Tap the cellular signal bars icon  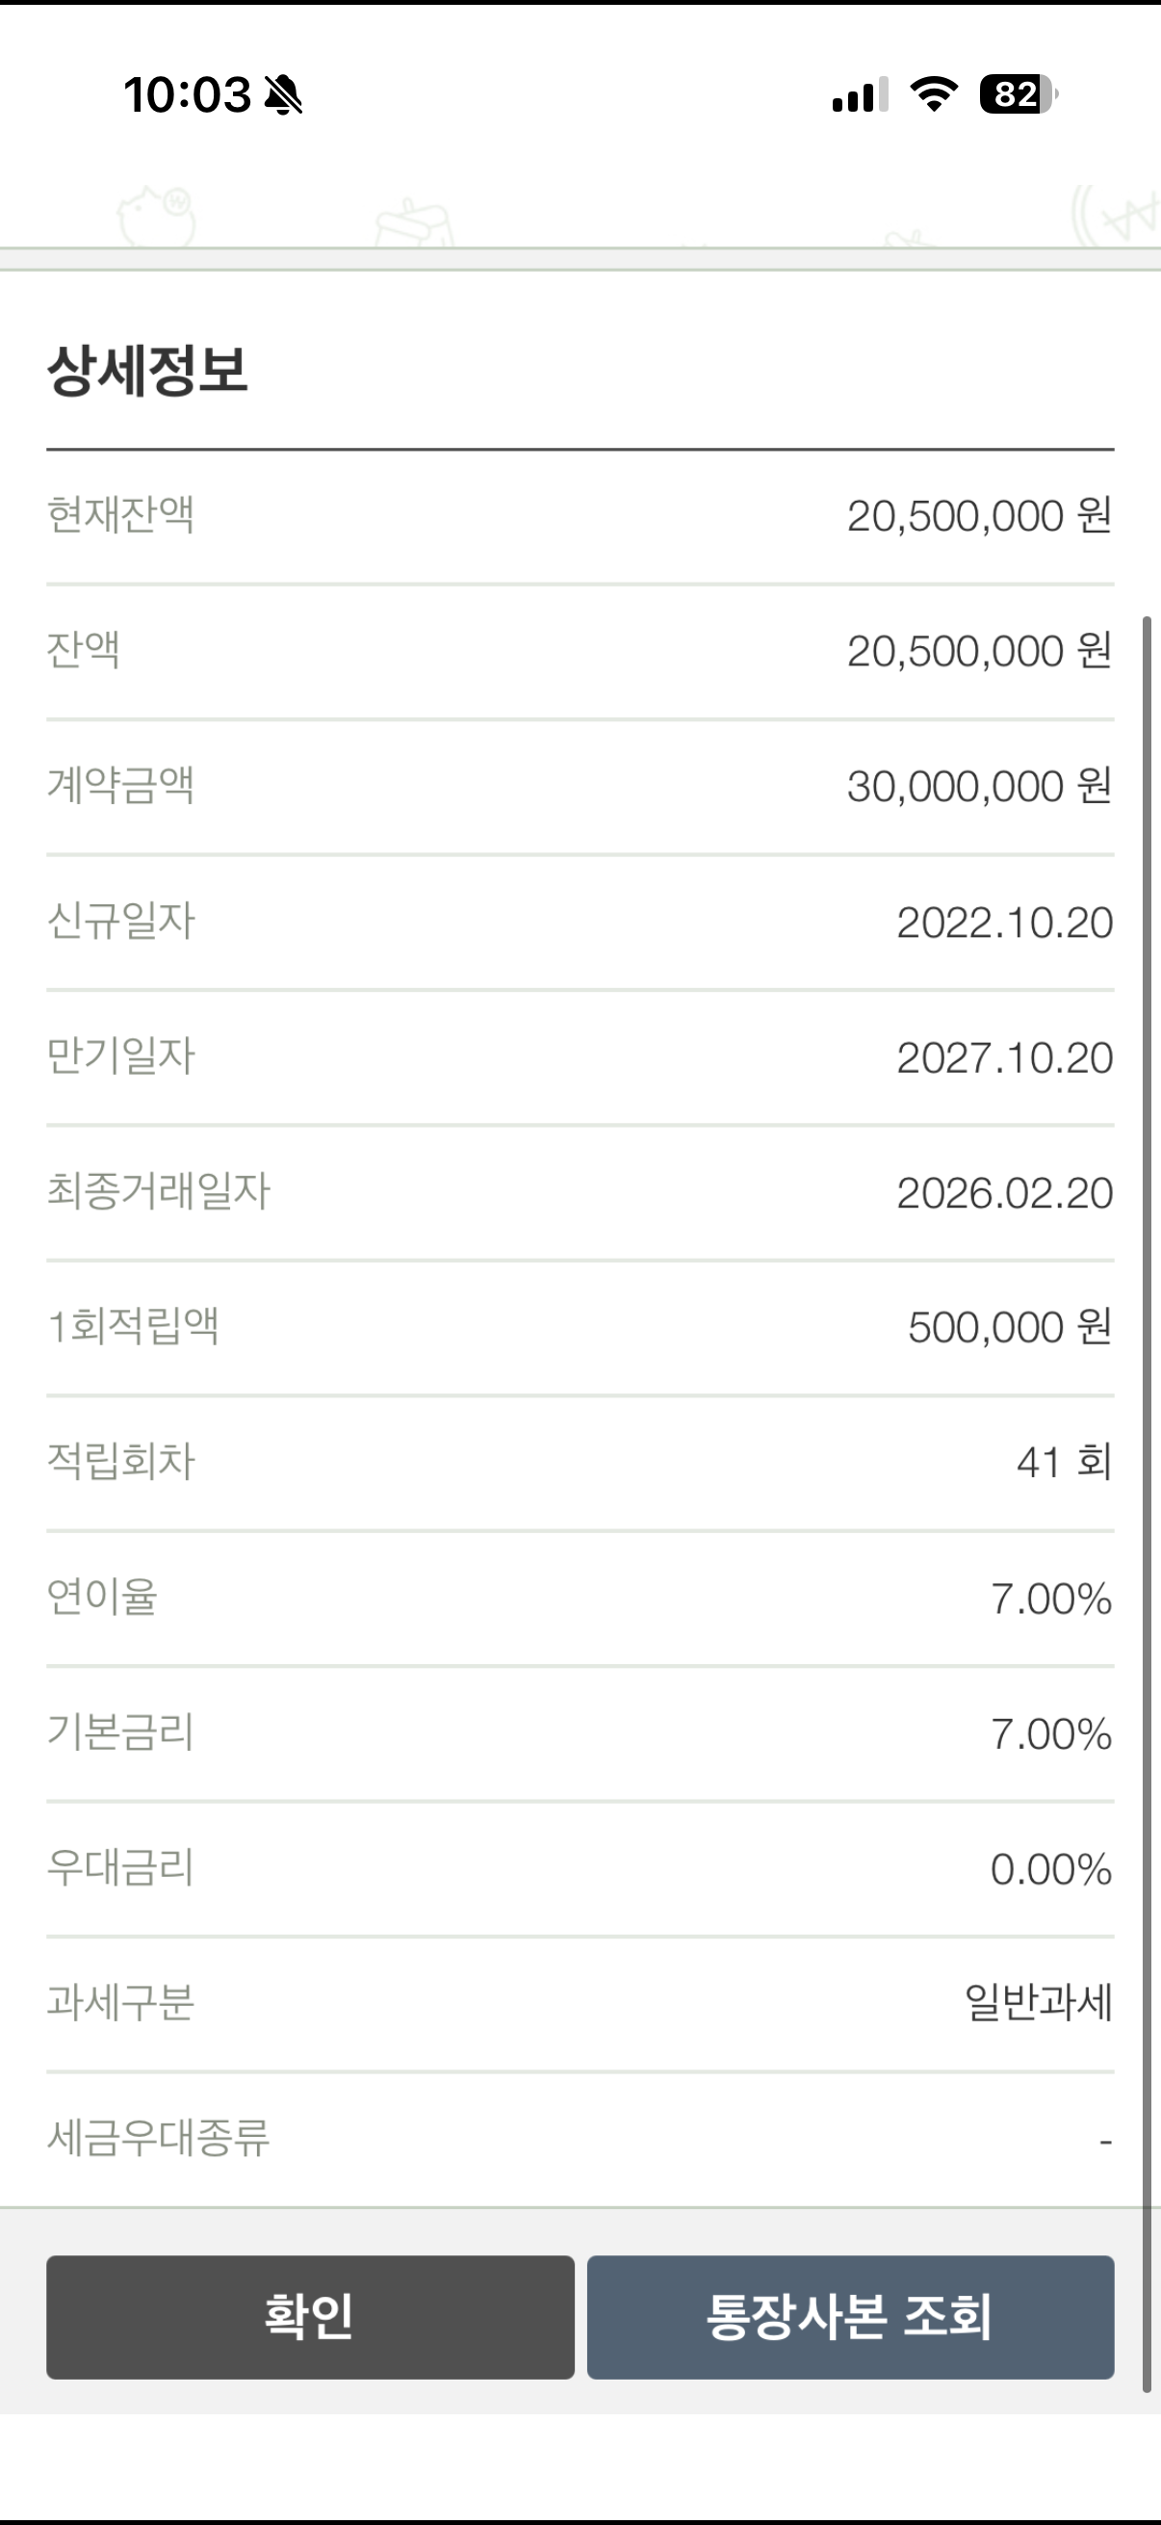point(860,95)
